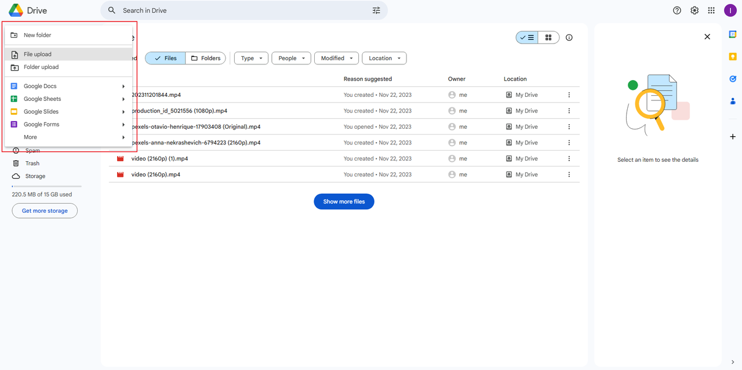Select File upload menu item
Image resolution: width=742 pixels, height=370 pixels.
tap(68, 55)
